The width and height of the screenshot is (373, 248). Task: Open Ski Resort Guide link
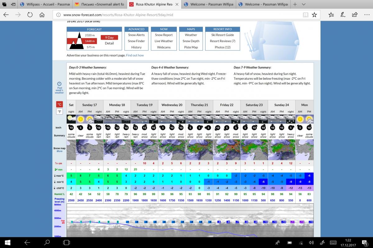223,35
